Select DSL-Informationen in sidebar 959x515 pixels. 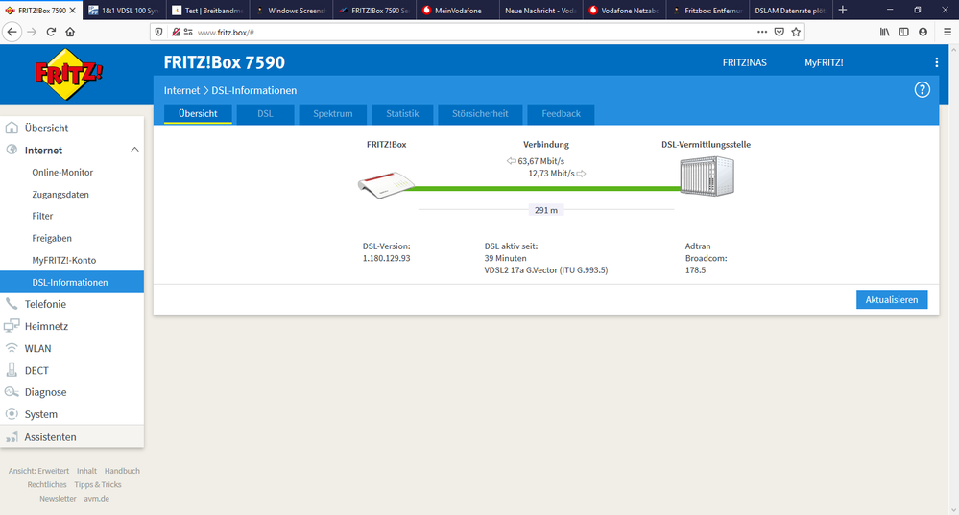tap(72, 282)
